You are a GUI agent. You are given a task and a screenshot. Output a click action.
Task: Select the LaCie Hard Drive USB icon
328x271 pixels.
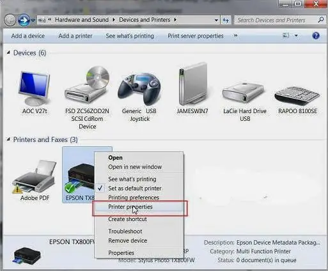point(244,93)
